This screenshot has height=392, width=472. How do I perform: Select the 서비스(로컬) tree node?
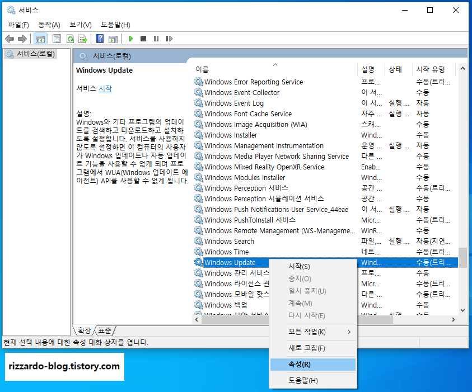pos(30,54)
